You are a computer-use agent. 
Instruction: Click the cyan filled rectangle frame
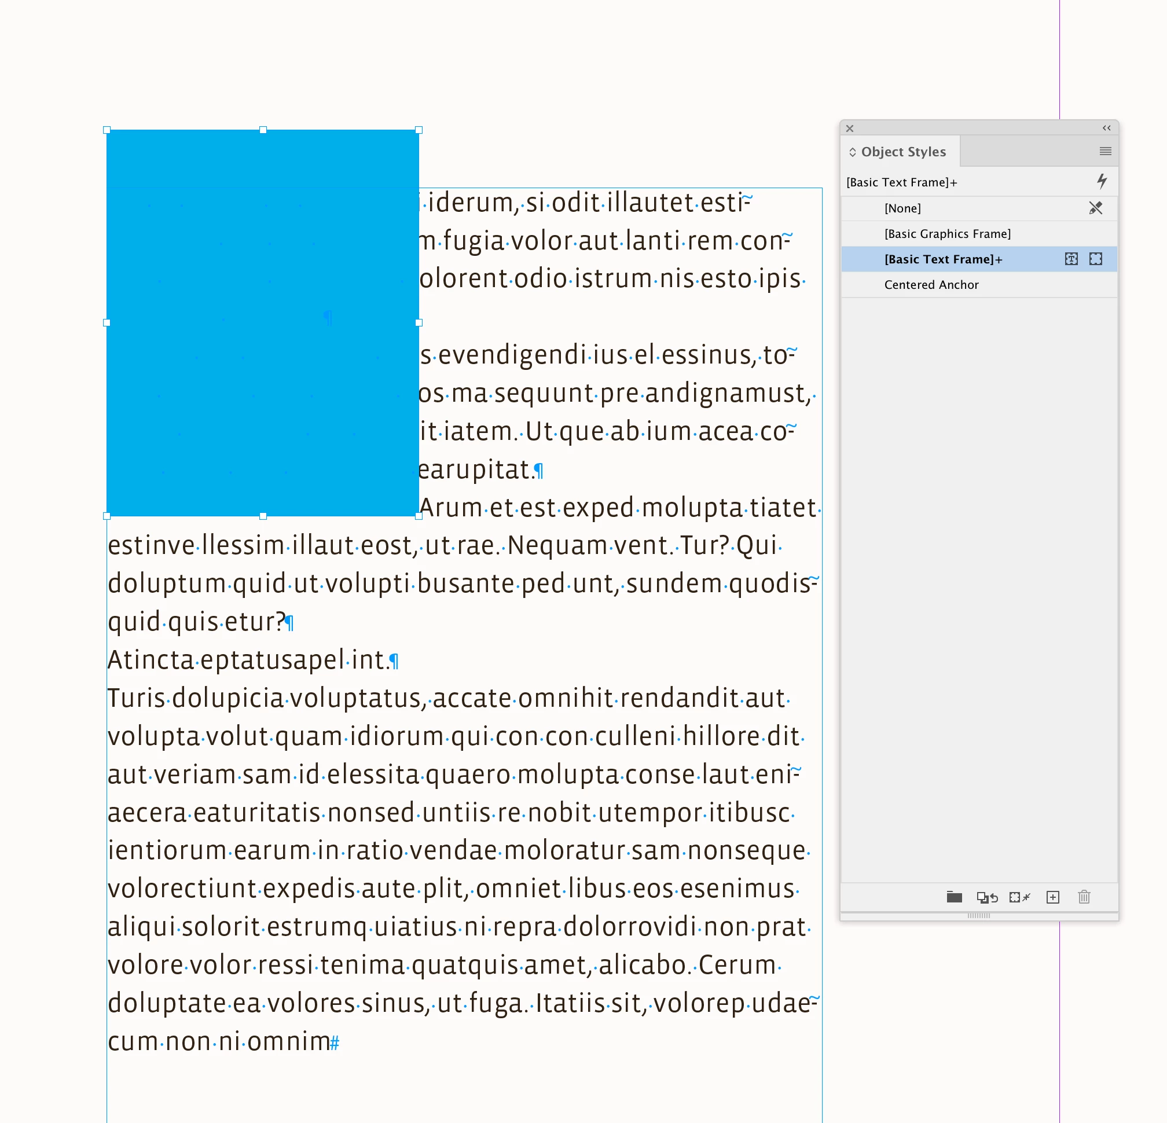[x=262, y=321]
